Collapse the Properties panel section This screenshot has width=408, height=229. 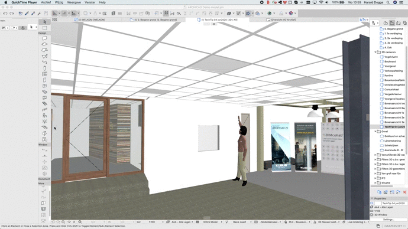coord(372,198)
